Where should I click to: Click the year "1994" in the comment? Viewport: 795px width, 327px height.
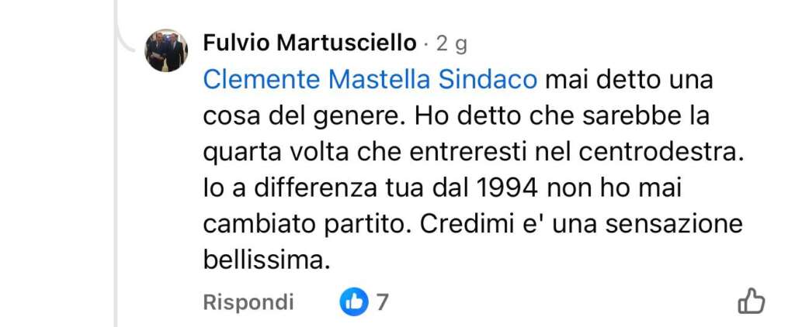507,189
